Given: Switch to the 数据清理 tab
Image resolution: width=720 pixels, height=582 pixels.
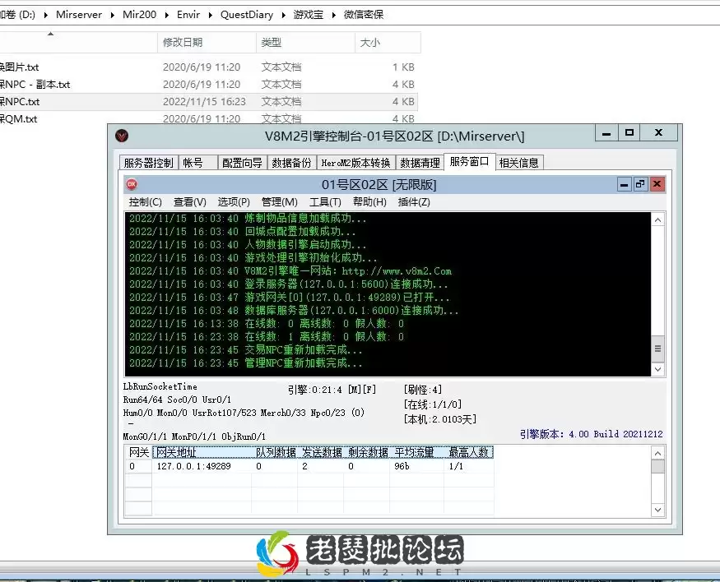Looking at the screenshot, I should (420, 163).
